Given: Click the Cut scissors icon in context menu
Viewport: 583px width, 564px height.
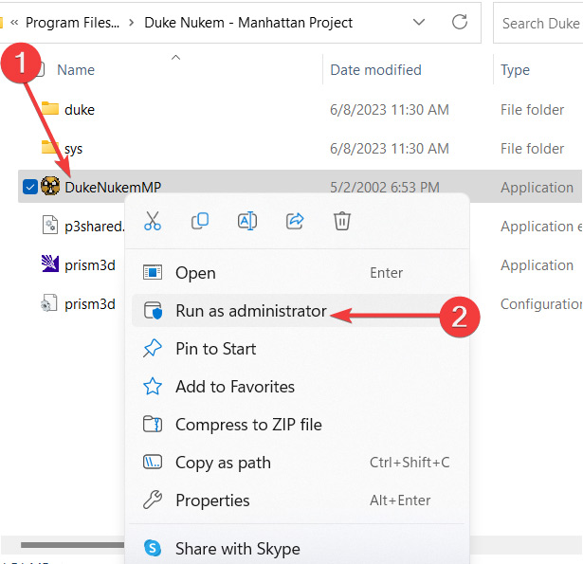Looking at the screenshot, I should 152,221.
